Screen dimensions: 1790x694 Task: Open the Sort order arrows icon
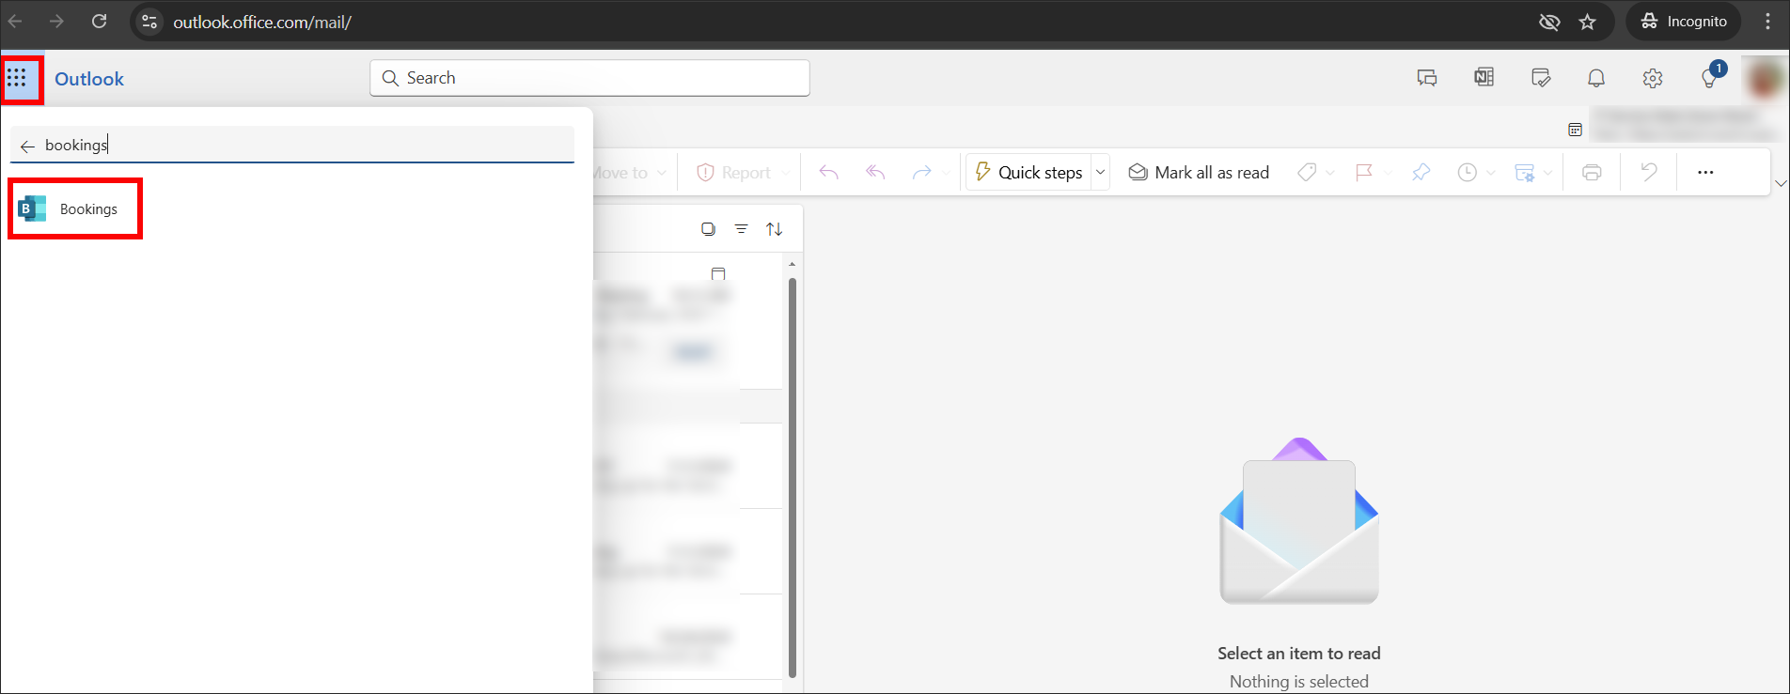point(775,229)
